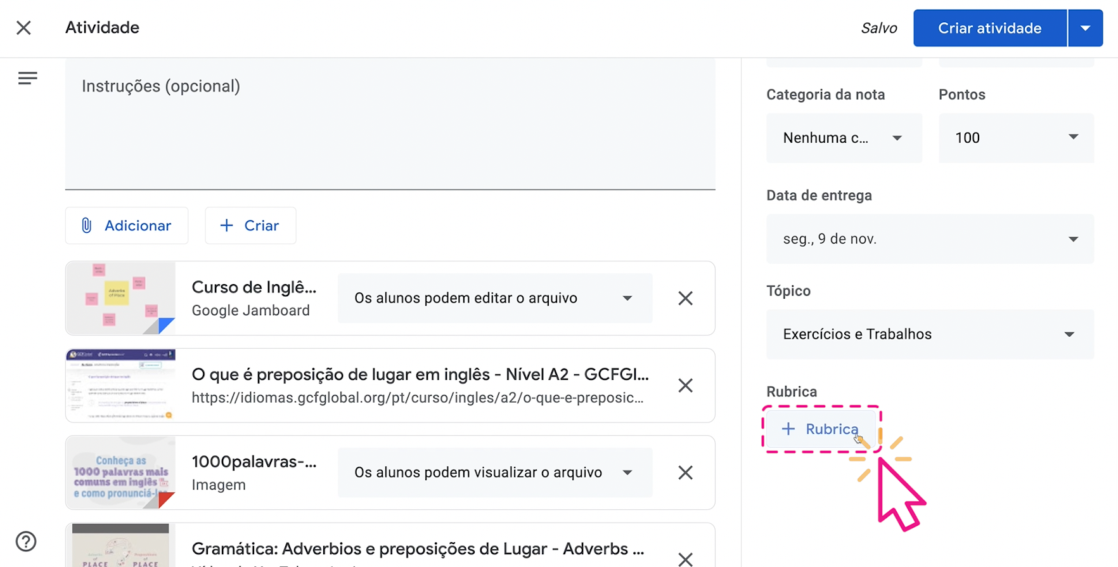Click the plus Criar button

(x=250, y=225)
